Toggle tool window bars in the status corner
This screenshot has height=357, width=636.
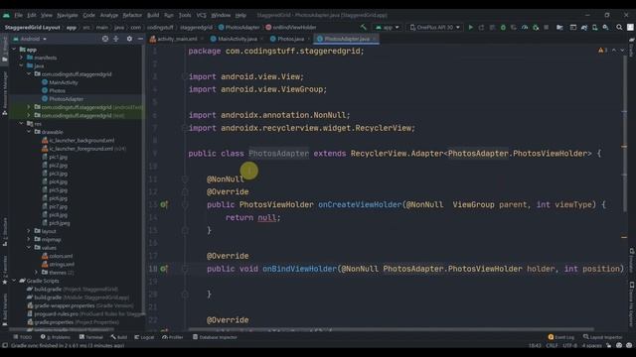[x=5, y=345]
